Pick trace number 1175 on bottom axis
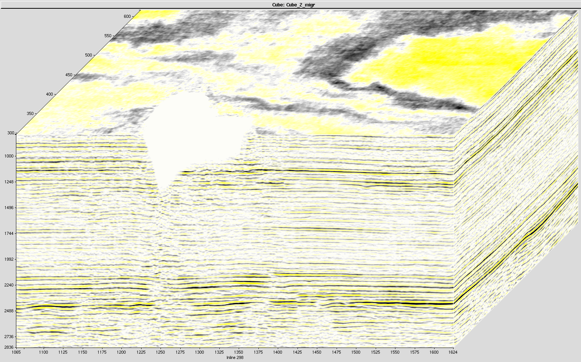Viewport: 581px width, 362px height. [x=102, y=352]
